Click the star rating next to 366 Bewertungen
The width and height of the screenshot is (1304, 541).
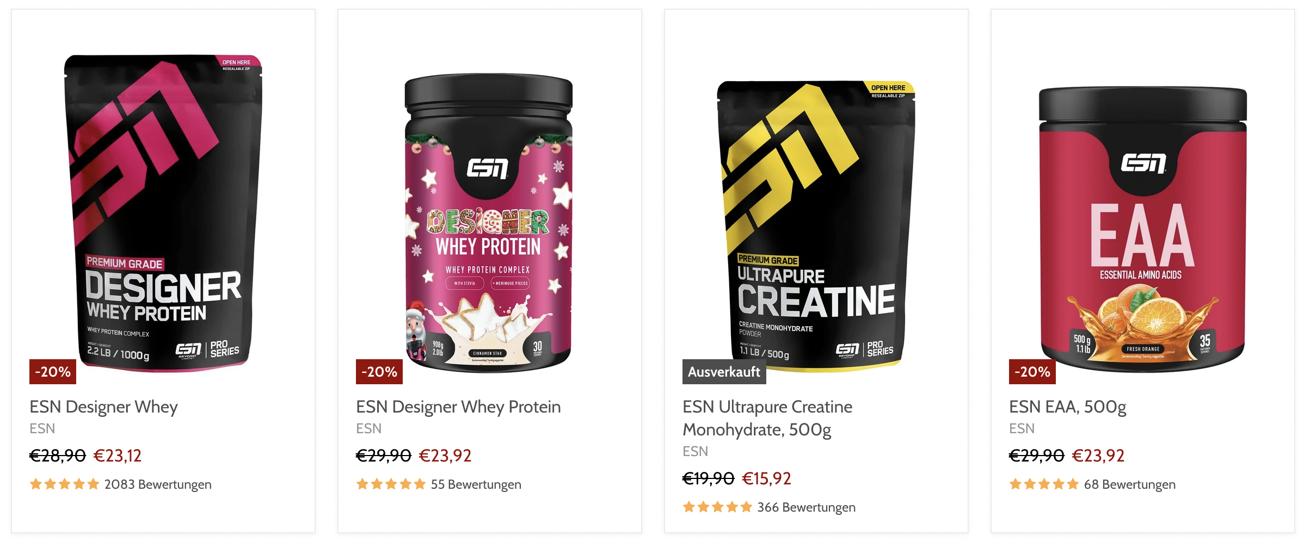tap(718, 507)
